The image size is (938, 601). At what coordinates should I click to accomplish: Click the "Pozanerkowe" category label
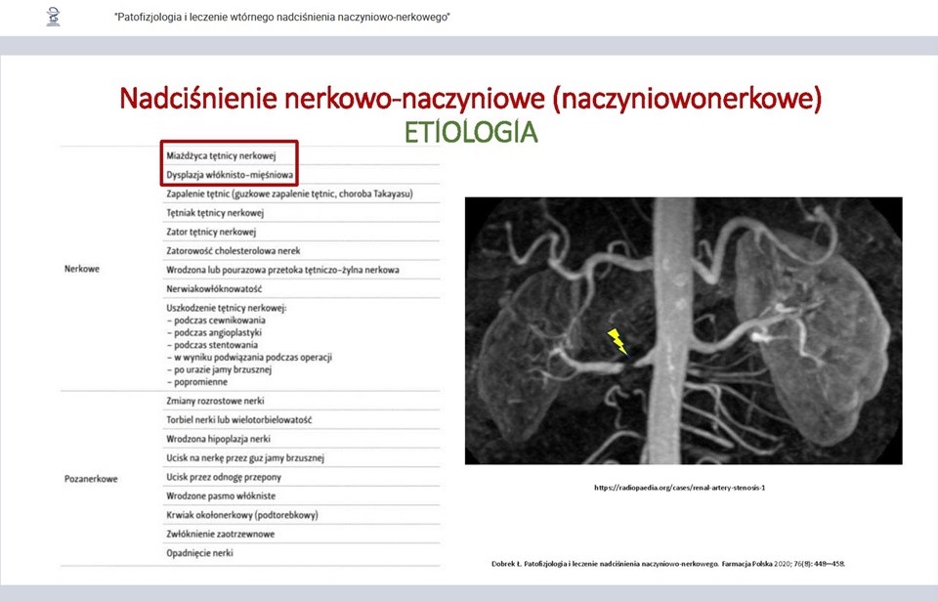tap(91, 479)
